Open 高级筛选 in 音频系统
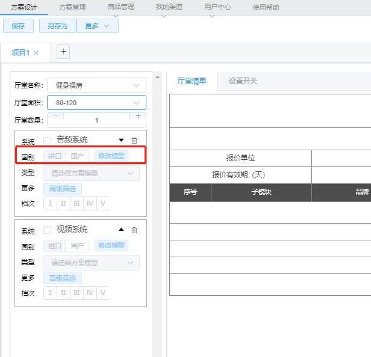Screen dimensions: 371x357 tap(63, 189)
